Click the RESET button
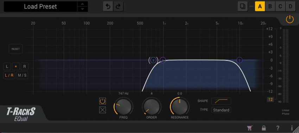 click(15, 49)
